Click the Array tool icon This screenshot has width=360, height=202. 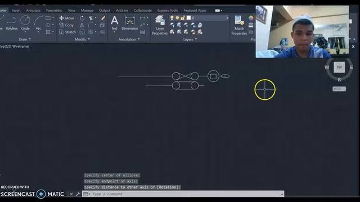[x=91, y=32]
